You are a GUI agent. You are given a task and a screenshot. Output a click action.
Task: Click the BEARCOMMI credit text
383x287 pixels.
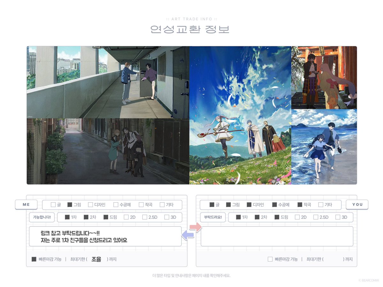pyautogui.click(x=368, y=280)
